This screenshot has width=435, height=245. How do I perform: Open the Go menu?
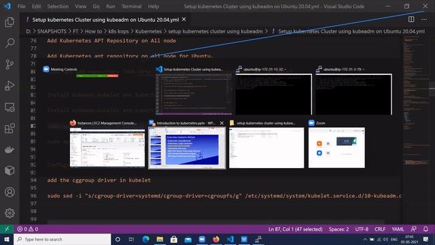pyautogui.click(x=96, y=6)
